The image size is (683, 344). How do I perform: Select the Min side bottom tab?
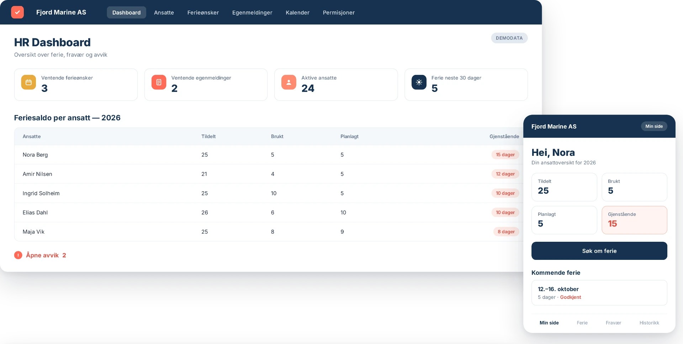point(549,323)
